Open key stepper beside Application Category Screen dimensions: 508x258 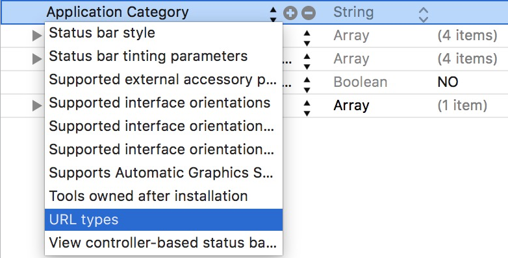tap(273, 14)
